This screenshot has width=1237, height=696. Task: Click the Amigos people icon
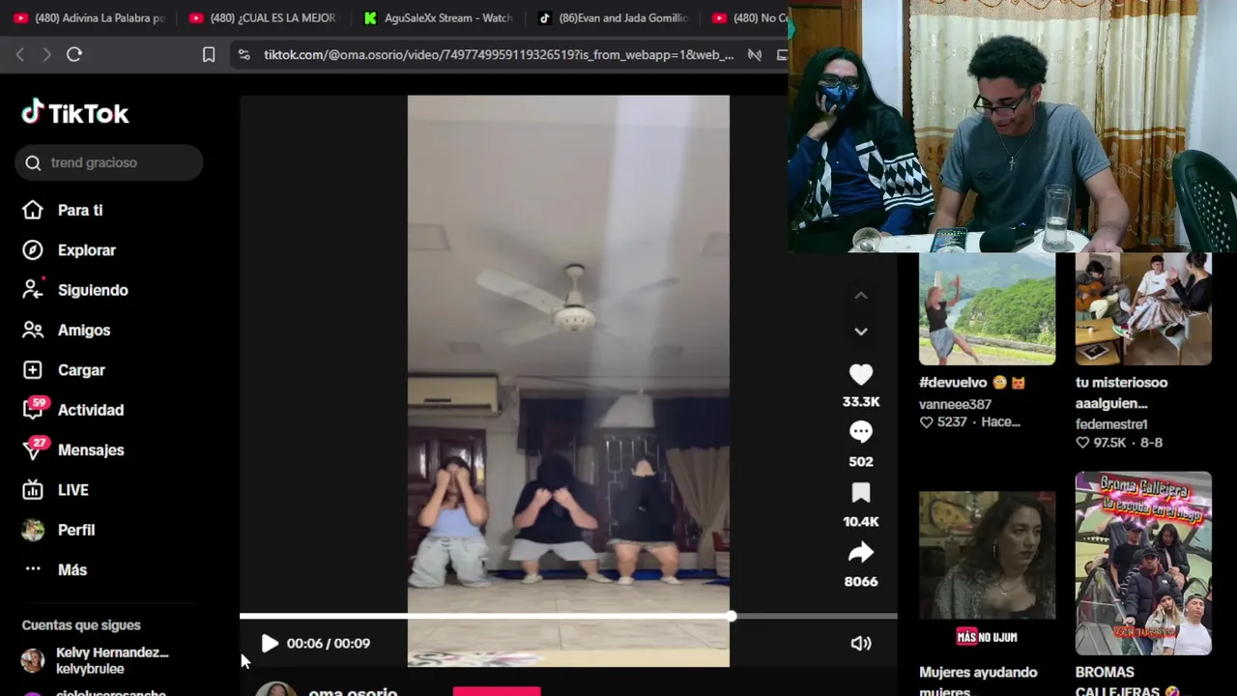[33, 330]
